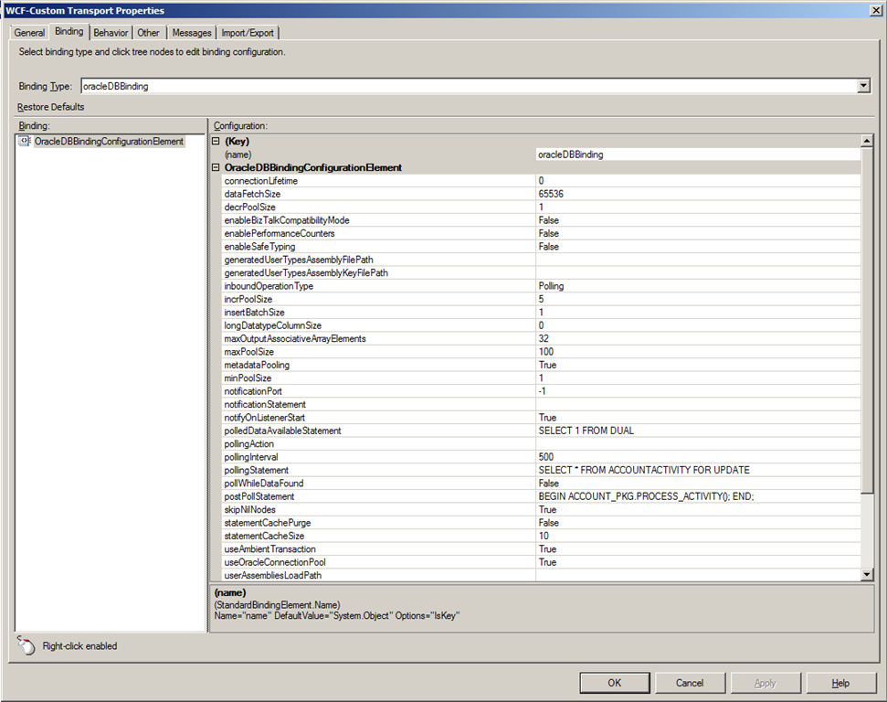Click the insertBatchSize property row
Viewport: 887px width, 702px height.
542,313
